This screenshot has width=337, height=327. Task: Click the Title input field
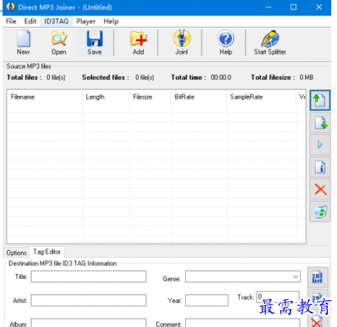coord(88,276)
